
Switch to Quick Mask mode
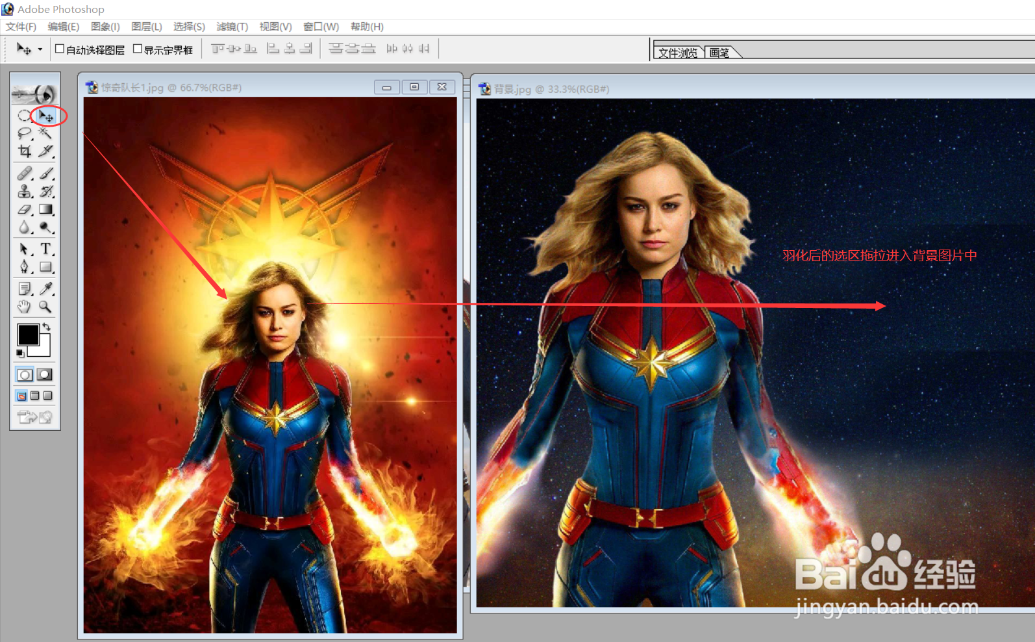[x=45, y=374]
